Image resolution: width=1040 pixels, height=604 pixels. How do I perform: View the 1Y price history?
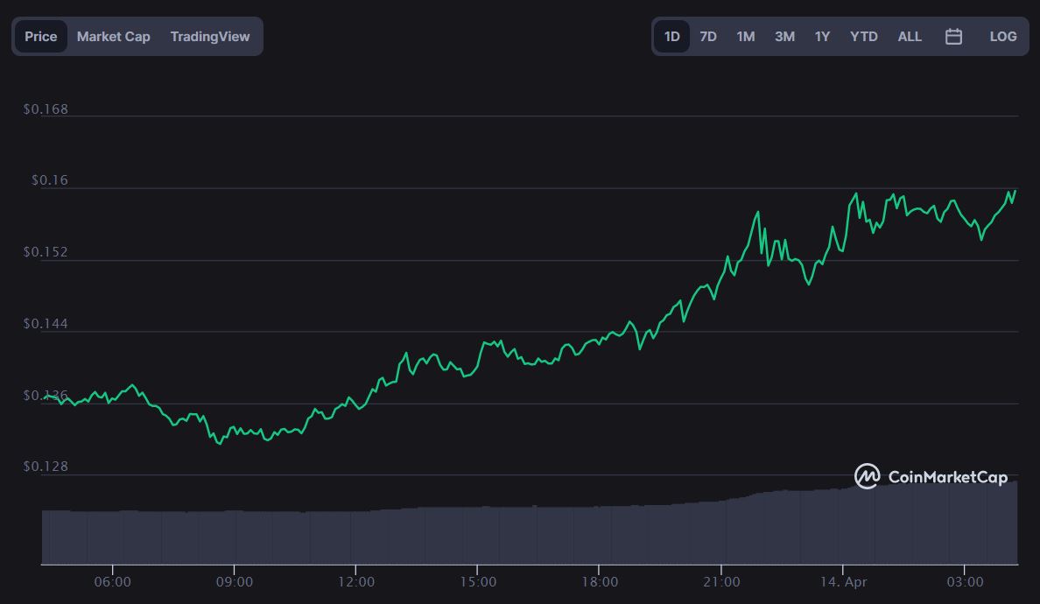(821, 36)
